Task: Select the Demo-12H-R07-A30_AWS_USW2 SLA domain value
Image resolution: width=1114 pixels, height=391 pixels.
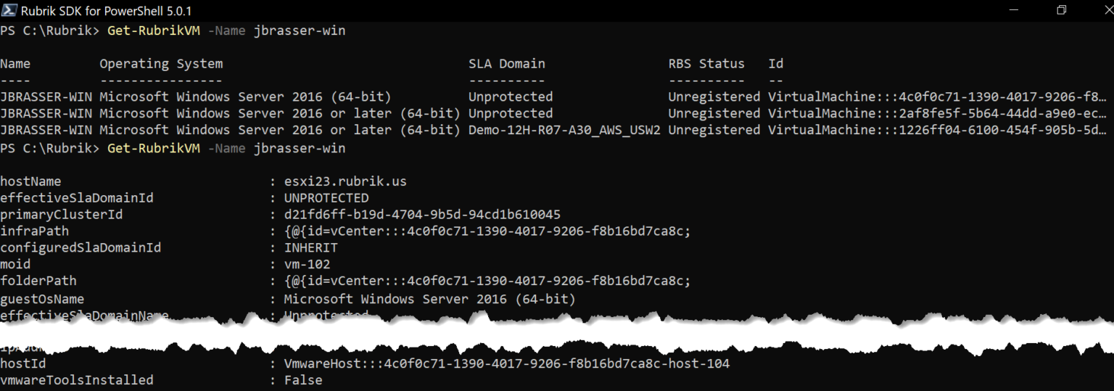Action: pyautogui.click(x=564, y=130)
